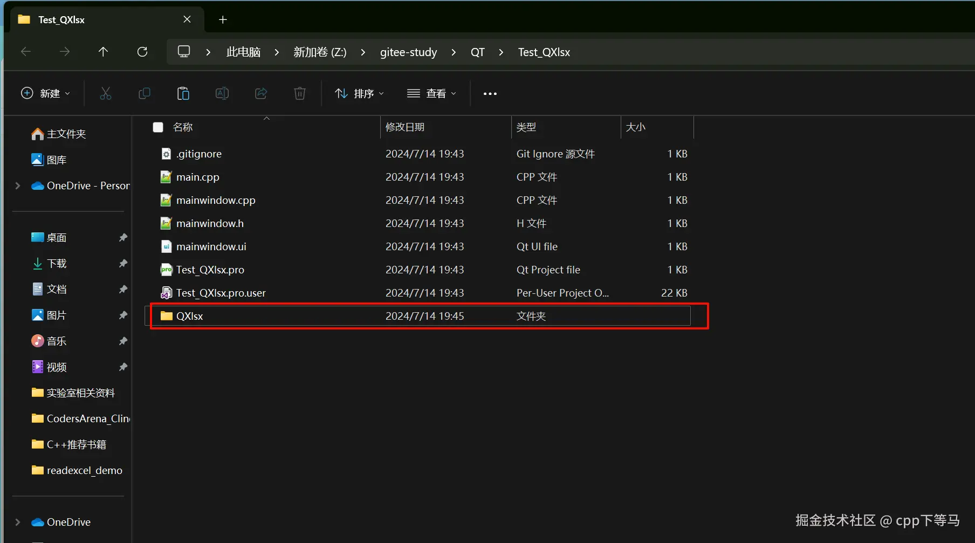Viewport: 975px width, 543px height.
Task: Click the mainwindow.ui file icon
Action: [166, 247]
